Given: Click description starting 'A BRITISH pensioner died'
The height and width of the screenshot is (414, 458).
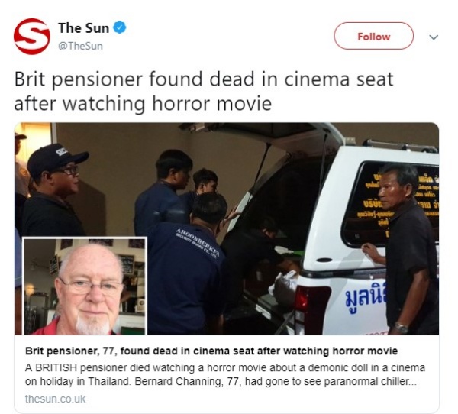Looking at the screenshot, I should pyautogui.click(x=225, y=374).
